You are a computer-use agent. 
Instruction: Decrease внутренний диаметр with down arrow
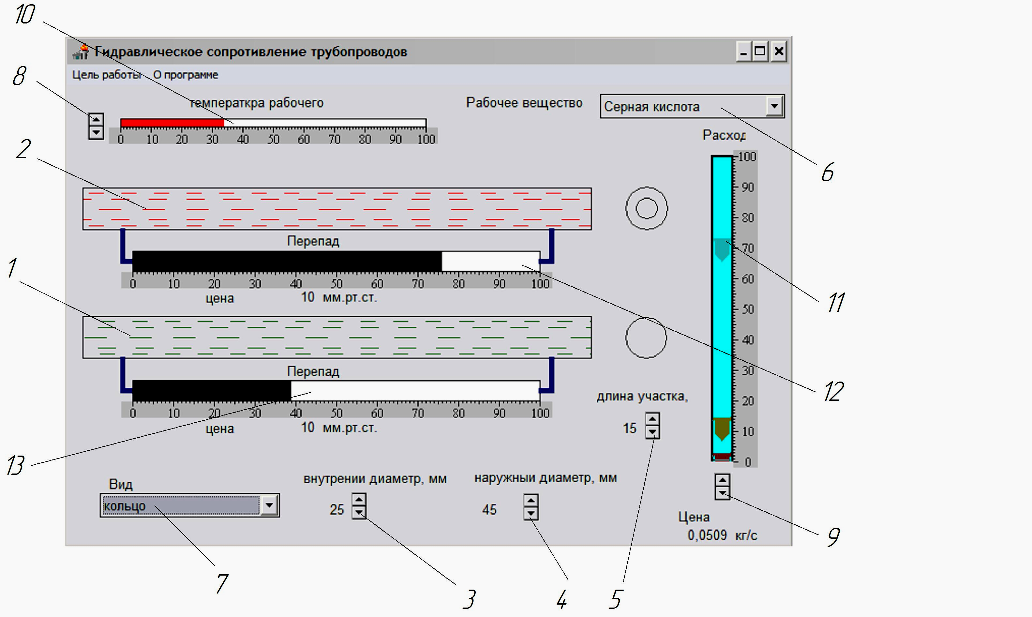[359, 513]
